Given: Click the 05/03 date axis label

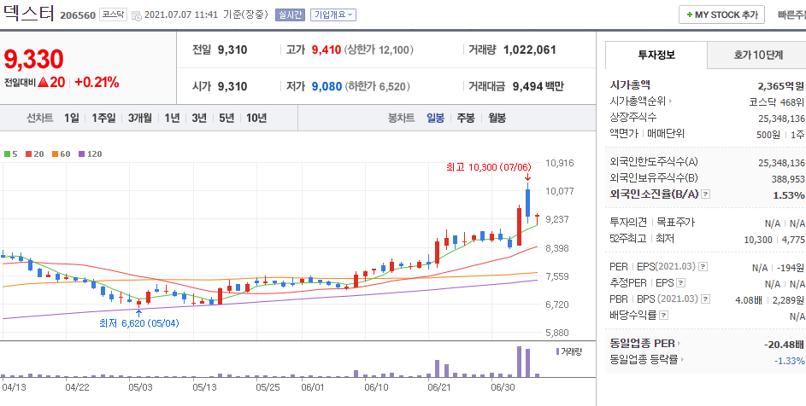Looking at the screenshot, I should (140, 387).
